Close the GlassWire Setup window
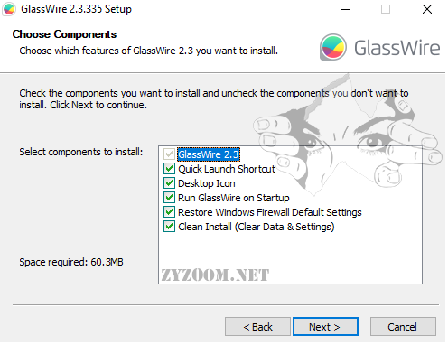This screenshot has width=448, height=345. coord(427,9)
